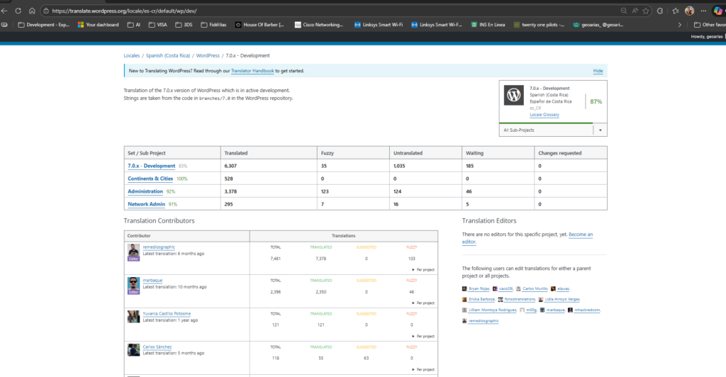The width and height of the screenshot is (726, 377).
Task: Click the browser home icon
Action: [x=33, y=11]
